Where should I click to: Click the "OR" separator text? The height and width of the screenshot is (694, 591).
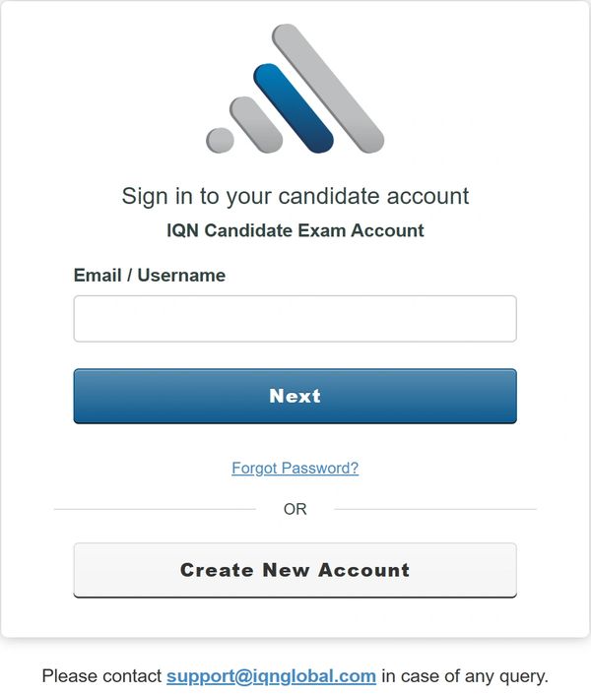click(295, 510)
